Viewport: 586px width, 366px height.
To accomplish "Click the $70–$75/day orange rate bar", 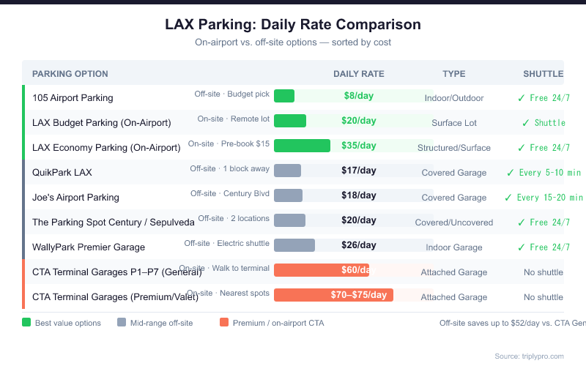I will [333, 295].
